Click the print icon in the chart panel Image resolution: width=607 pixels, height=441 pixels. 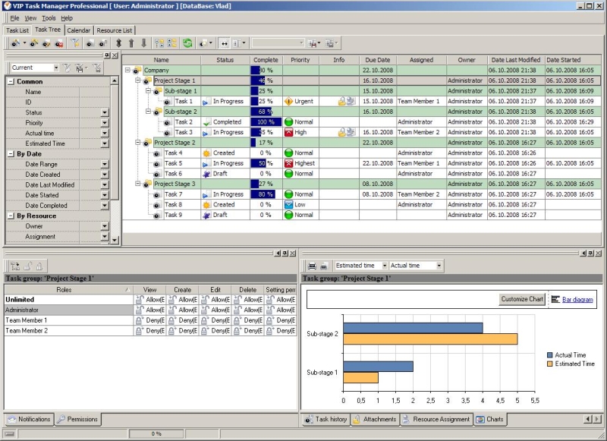[311, 266]
